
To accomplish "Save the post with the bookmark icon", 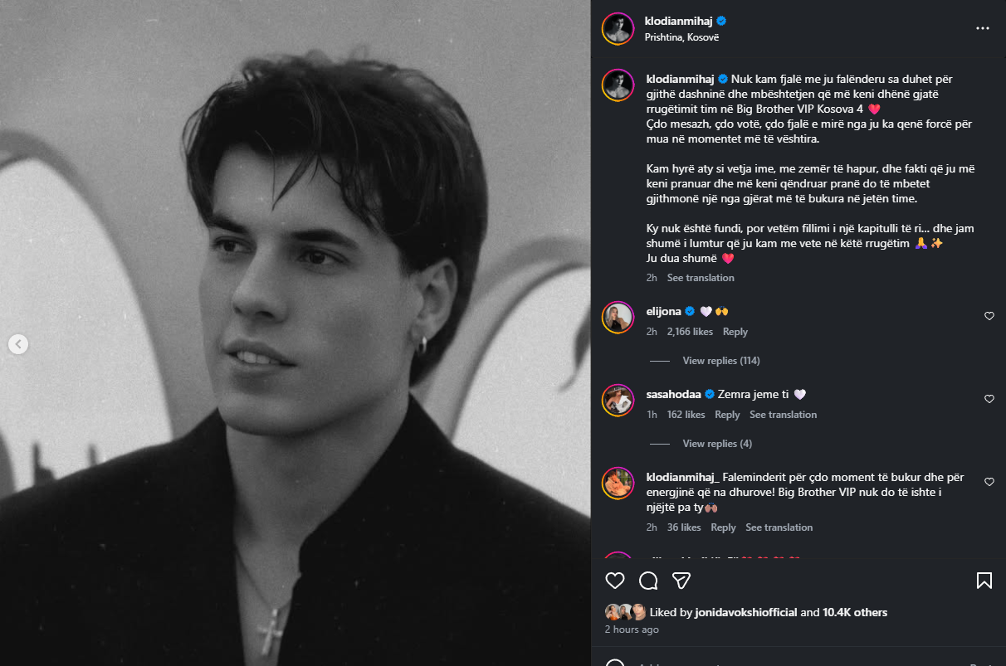I will tap(984, 581).
